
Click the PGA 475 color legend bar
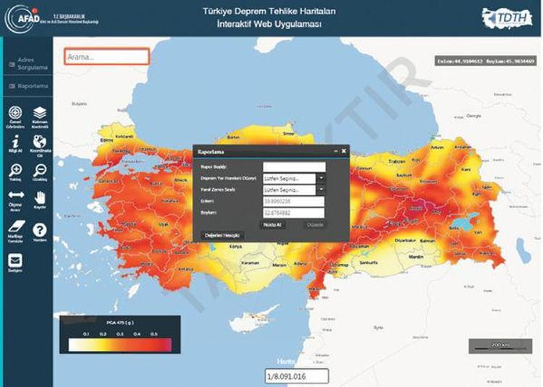point(120,345)
